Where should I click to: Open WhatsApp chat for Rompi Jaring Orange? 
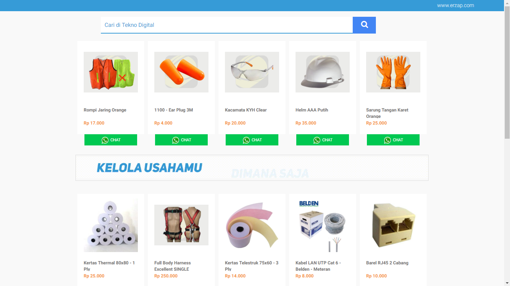pos(111,140)
